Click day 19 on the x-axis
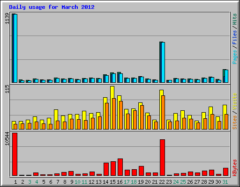Screen dimensions: 240x187 tap(141, 182)
